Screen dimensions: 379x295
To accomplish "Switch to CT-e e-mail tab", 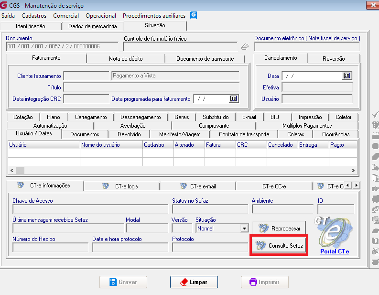I will coord(198,186).
